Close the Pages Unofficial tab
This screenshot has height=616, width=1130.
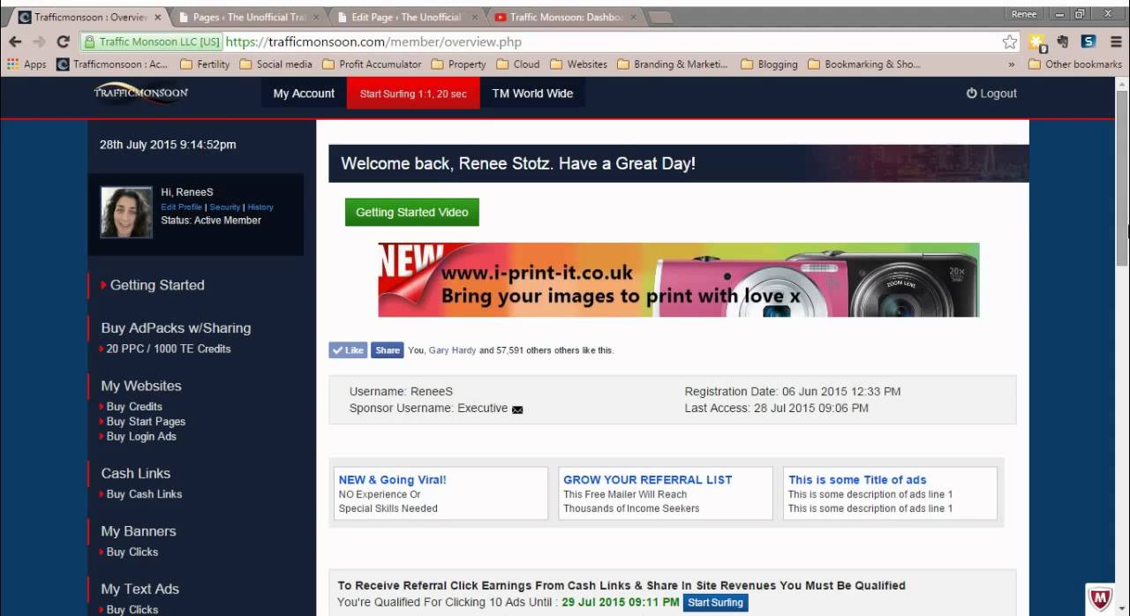coord(316,17)
